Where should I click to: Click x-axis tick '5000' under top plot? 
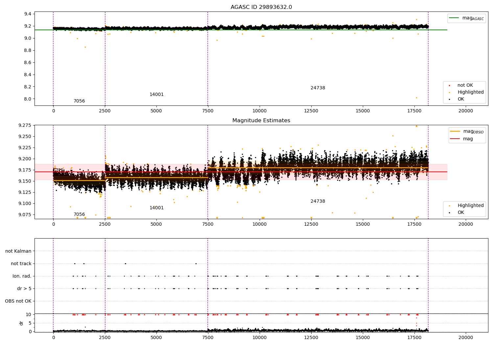pyautogui.click(x=156, y=111)
